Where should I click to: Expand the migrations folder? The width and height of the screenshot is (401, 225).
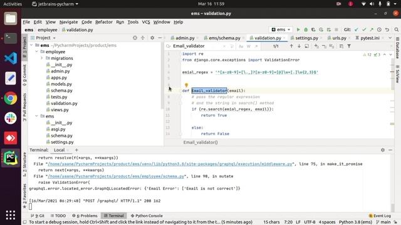42,58
